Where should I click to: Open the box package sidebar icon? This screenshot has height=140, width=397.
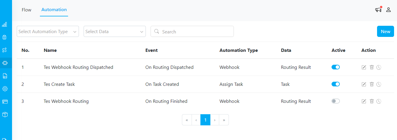[x=5, y=115]
